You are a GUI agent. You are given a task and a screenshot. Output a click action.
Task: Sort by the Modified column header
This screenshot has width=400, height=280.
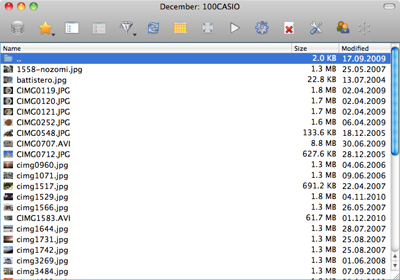click(x=362, y=48)
